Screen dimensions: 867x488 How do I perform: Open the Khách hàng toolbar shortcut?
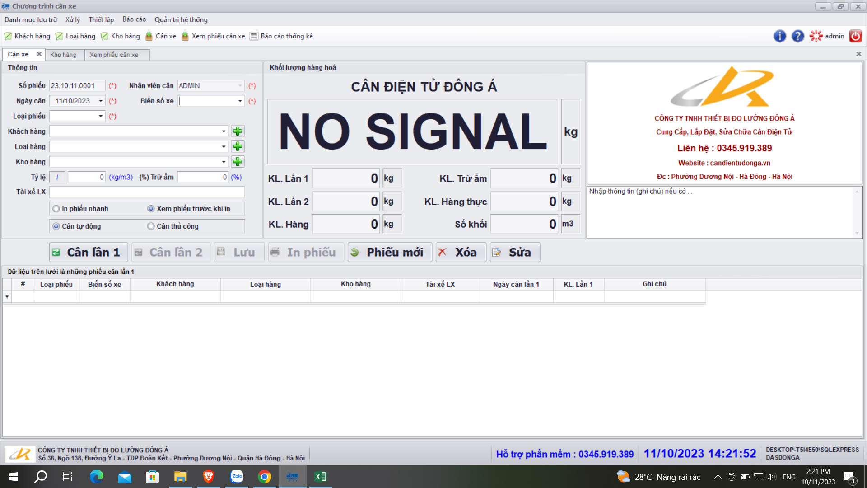(27, 36)
